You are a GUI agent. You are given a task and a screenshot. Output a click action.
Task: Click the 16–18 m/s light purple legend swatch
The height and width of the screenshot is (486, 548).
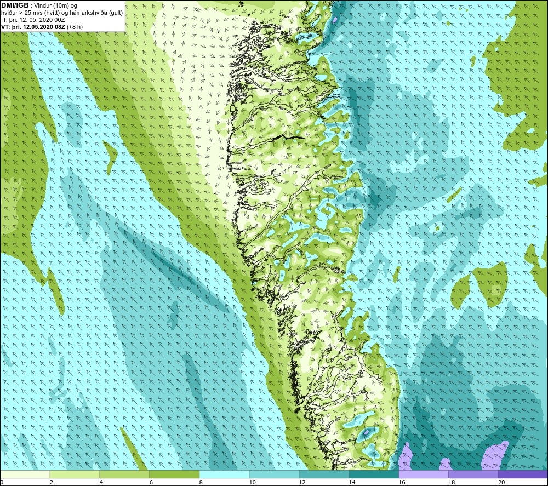tap(424, 474)
